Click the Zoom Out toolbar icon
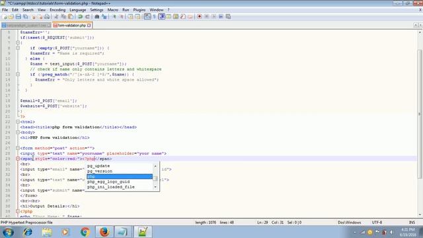The width and height of the screenshot is (423, 238). point(122,17)
